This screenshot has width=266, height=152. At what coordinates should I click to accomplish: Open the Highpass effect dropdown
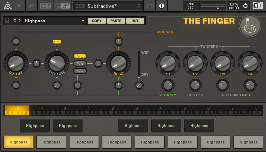pyautogui.click(x=54, y=21)
